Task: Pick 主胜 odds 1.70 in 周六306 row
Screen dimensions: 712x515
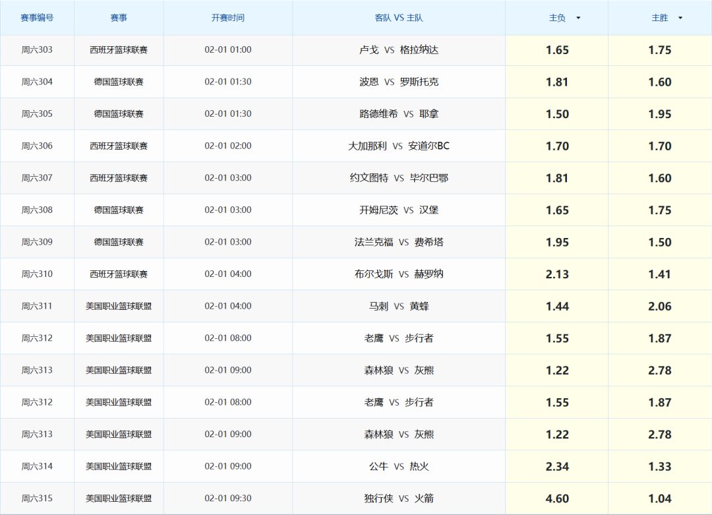Action: tap(660, 146)
